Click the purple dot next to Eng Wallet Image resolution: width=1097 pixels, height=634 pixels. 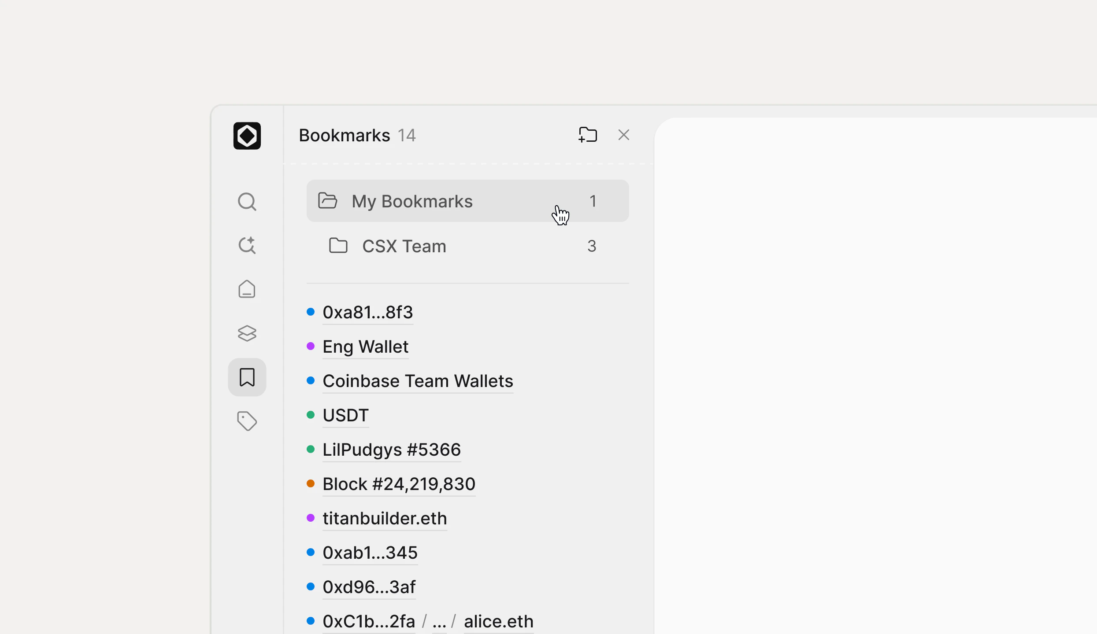(x=311, y=346)
